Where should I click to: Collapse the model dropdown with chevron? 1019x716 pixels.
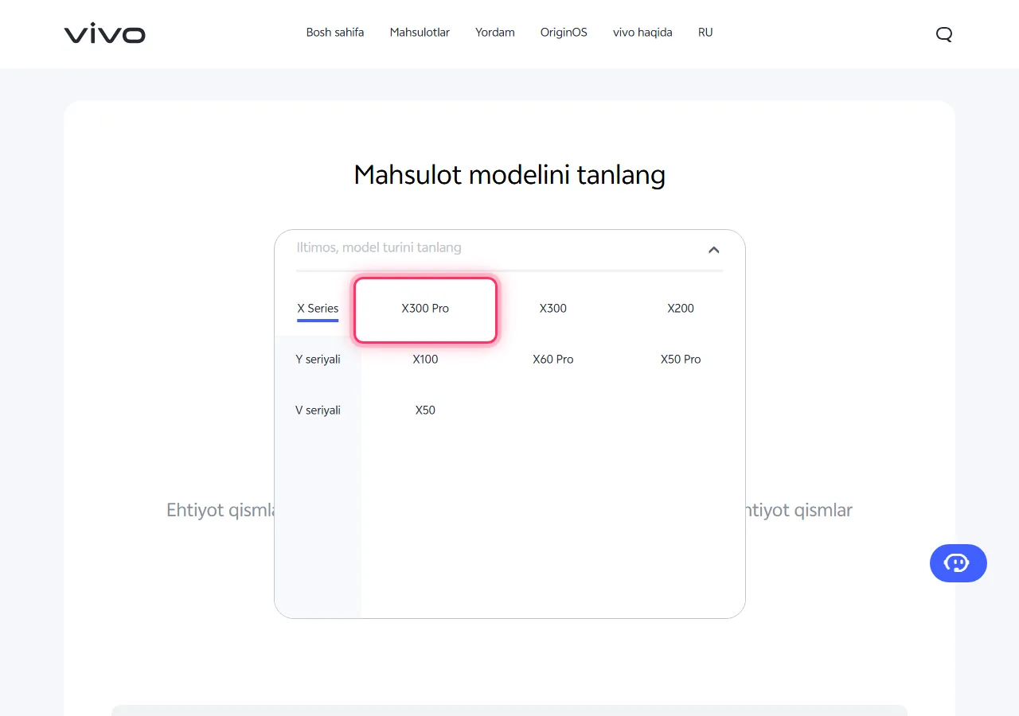point(713,249)
